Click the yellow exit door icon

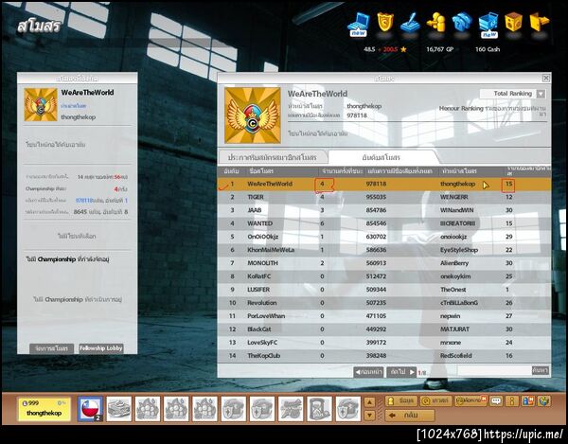point(539,22)
